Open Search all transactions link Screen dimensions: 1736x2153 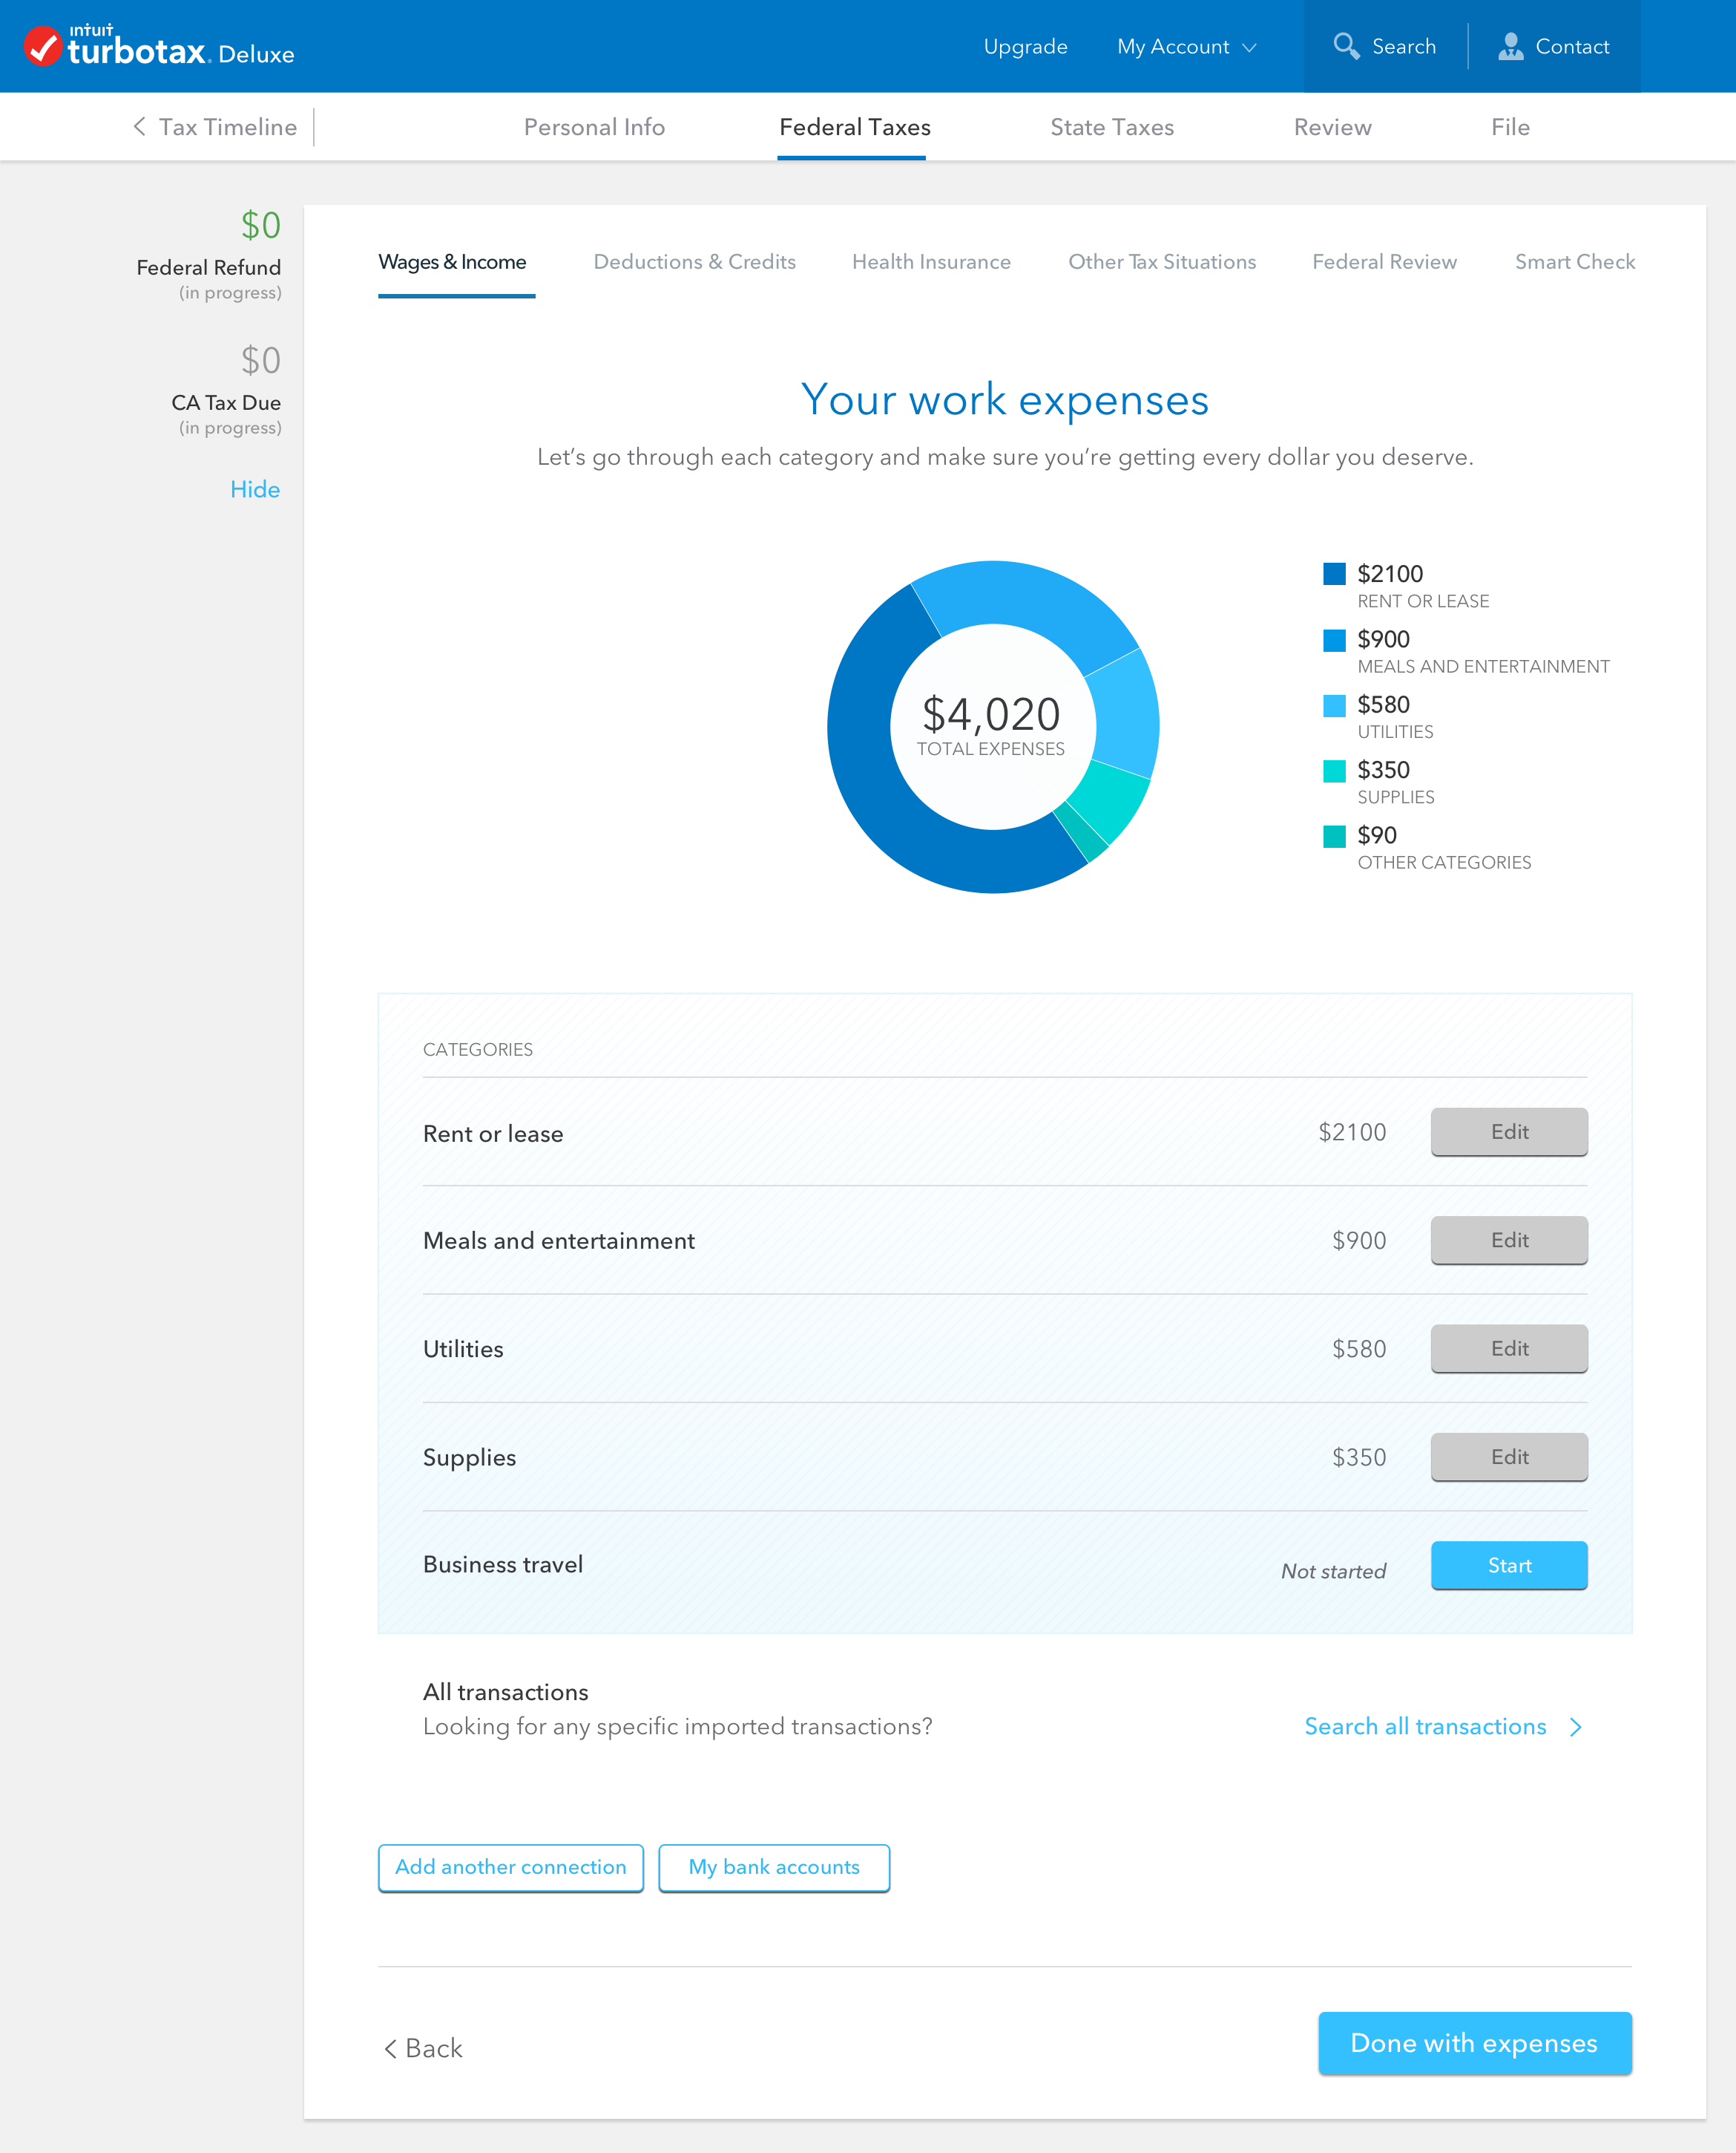coord(1425,1727)
